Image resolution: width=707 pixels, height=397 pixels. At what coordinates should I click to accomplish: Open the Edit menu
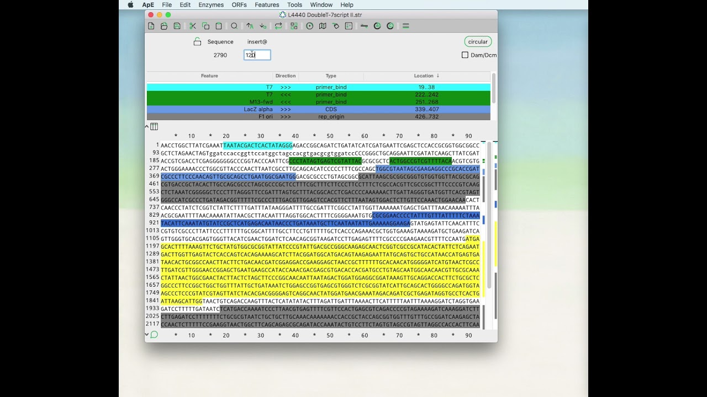185,5
